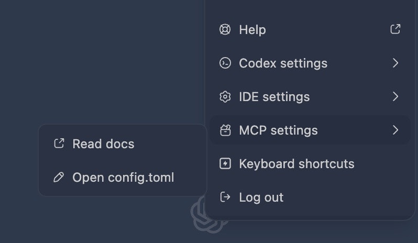Click the lifebuoy Help icon

[225, 30]
